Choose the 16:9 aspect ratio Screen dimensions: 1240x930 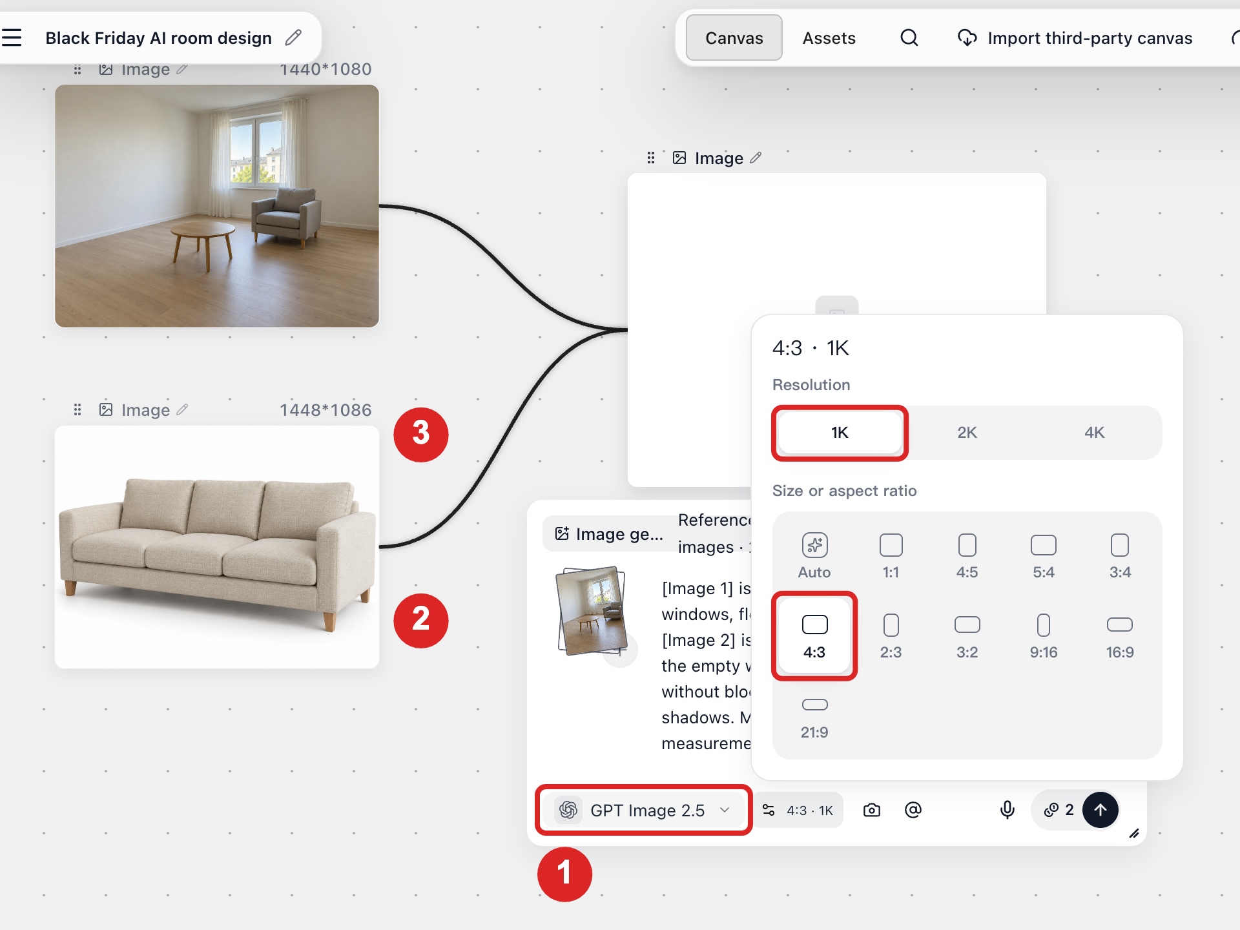coord(1120,636)
